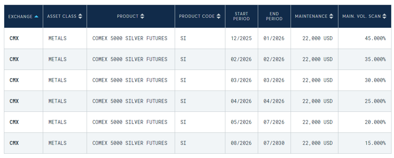Select the Product Code header text

(197, 16)
